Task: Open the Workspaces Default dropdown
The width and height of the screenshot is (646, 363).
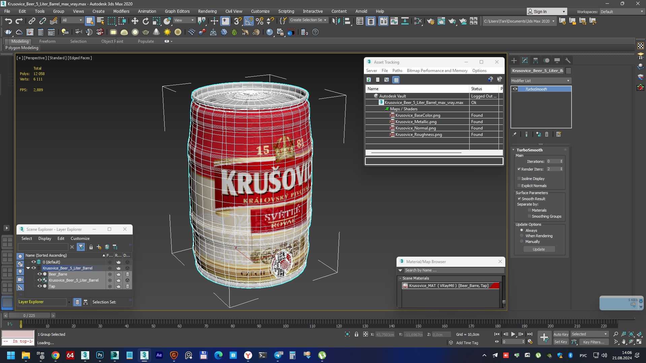Action: pos(621,12)
